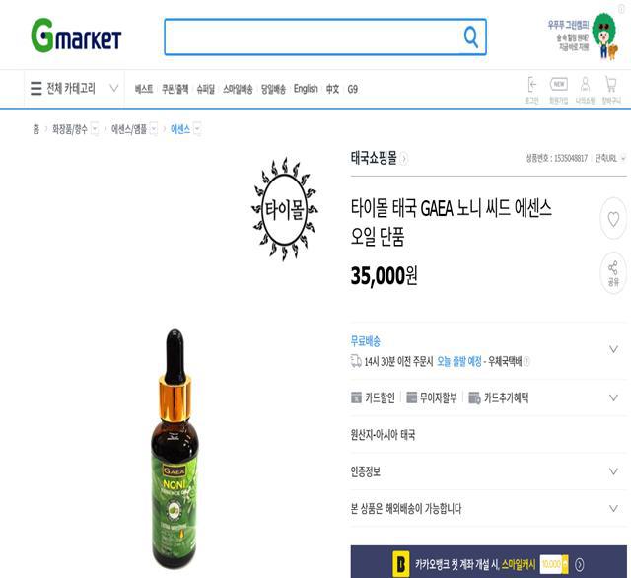
Task: Click the search magnifier icon
Action: (470, 37)
